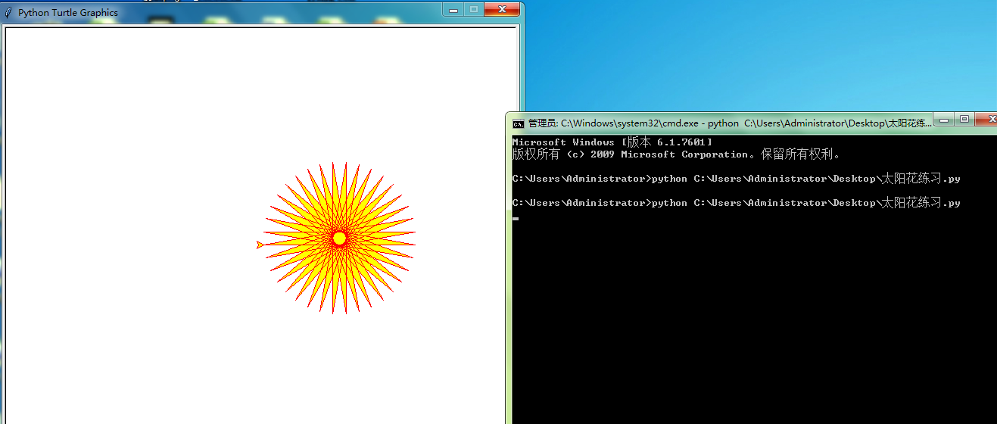Viewport: 997px width, 424px height.
Task: Open the cmd.exe window system menu icon
Action: click(518, 123)
